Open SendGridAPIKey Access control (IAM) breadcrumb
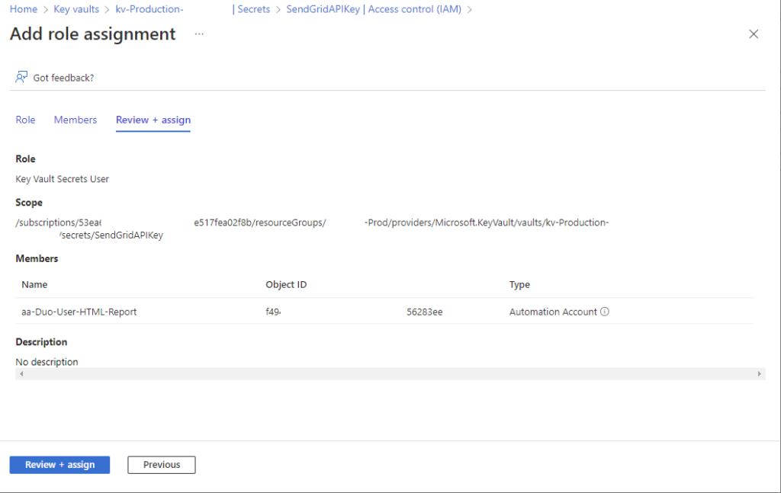This screenshot has width=781, height=493. click(x=374, y=9)
